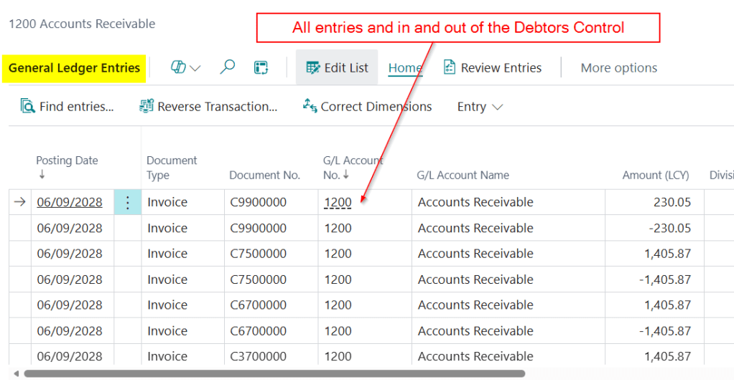This screenshot has width=734, height=392.
Task: Expand the Copilot dropdown chevron
Action: (x=195, y=68)
